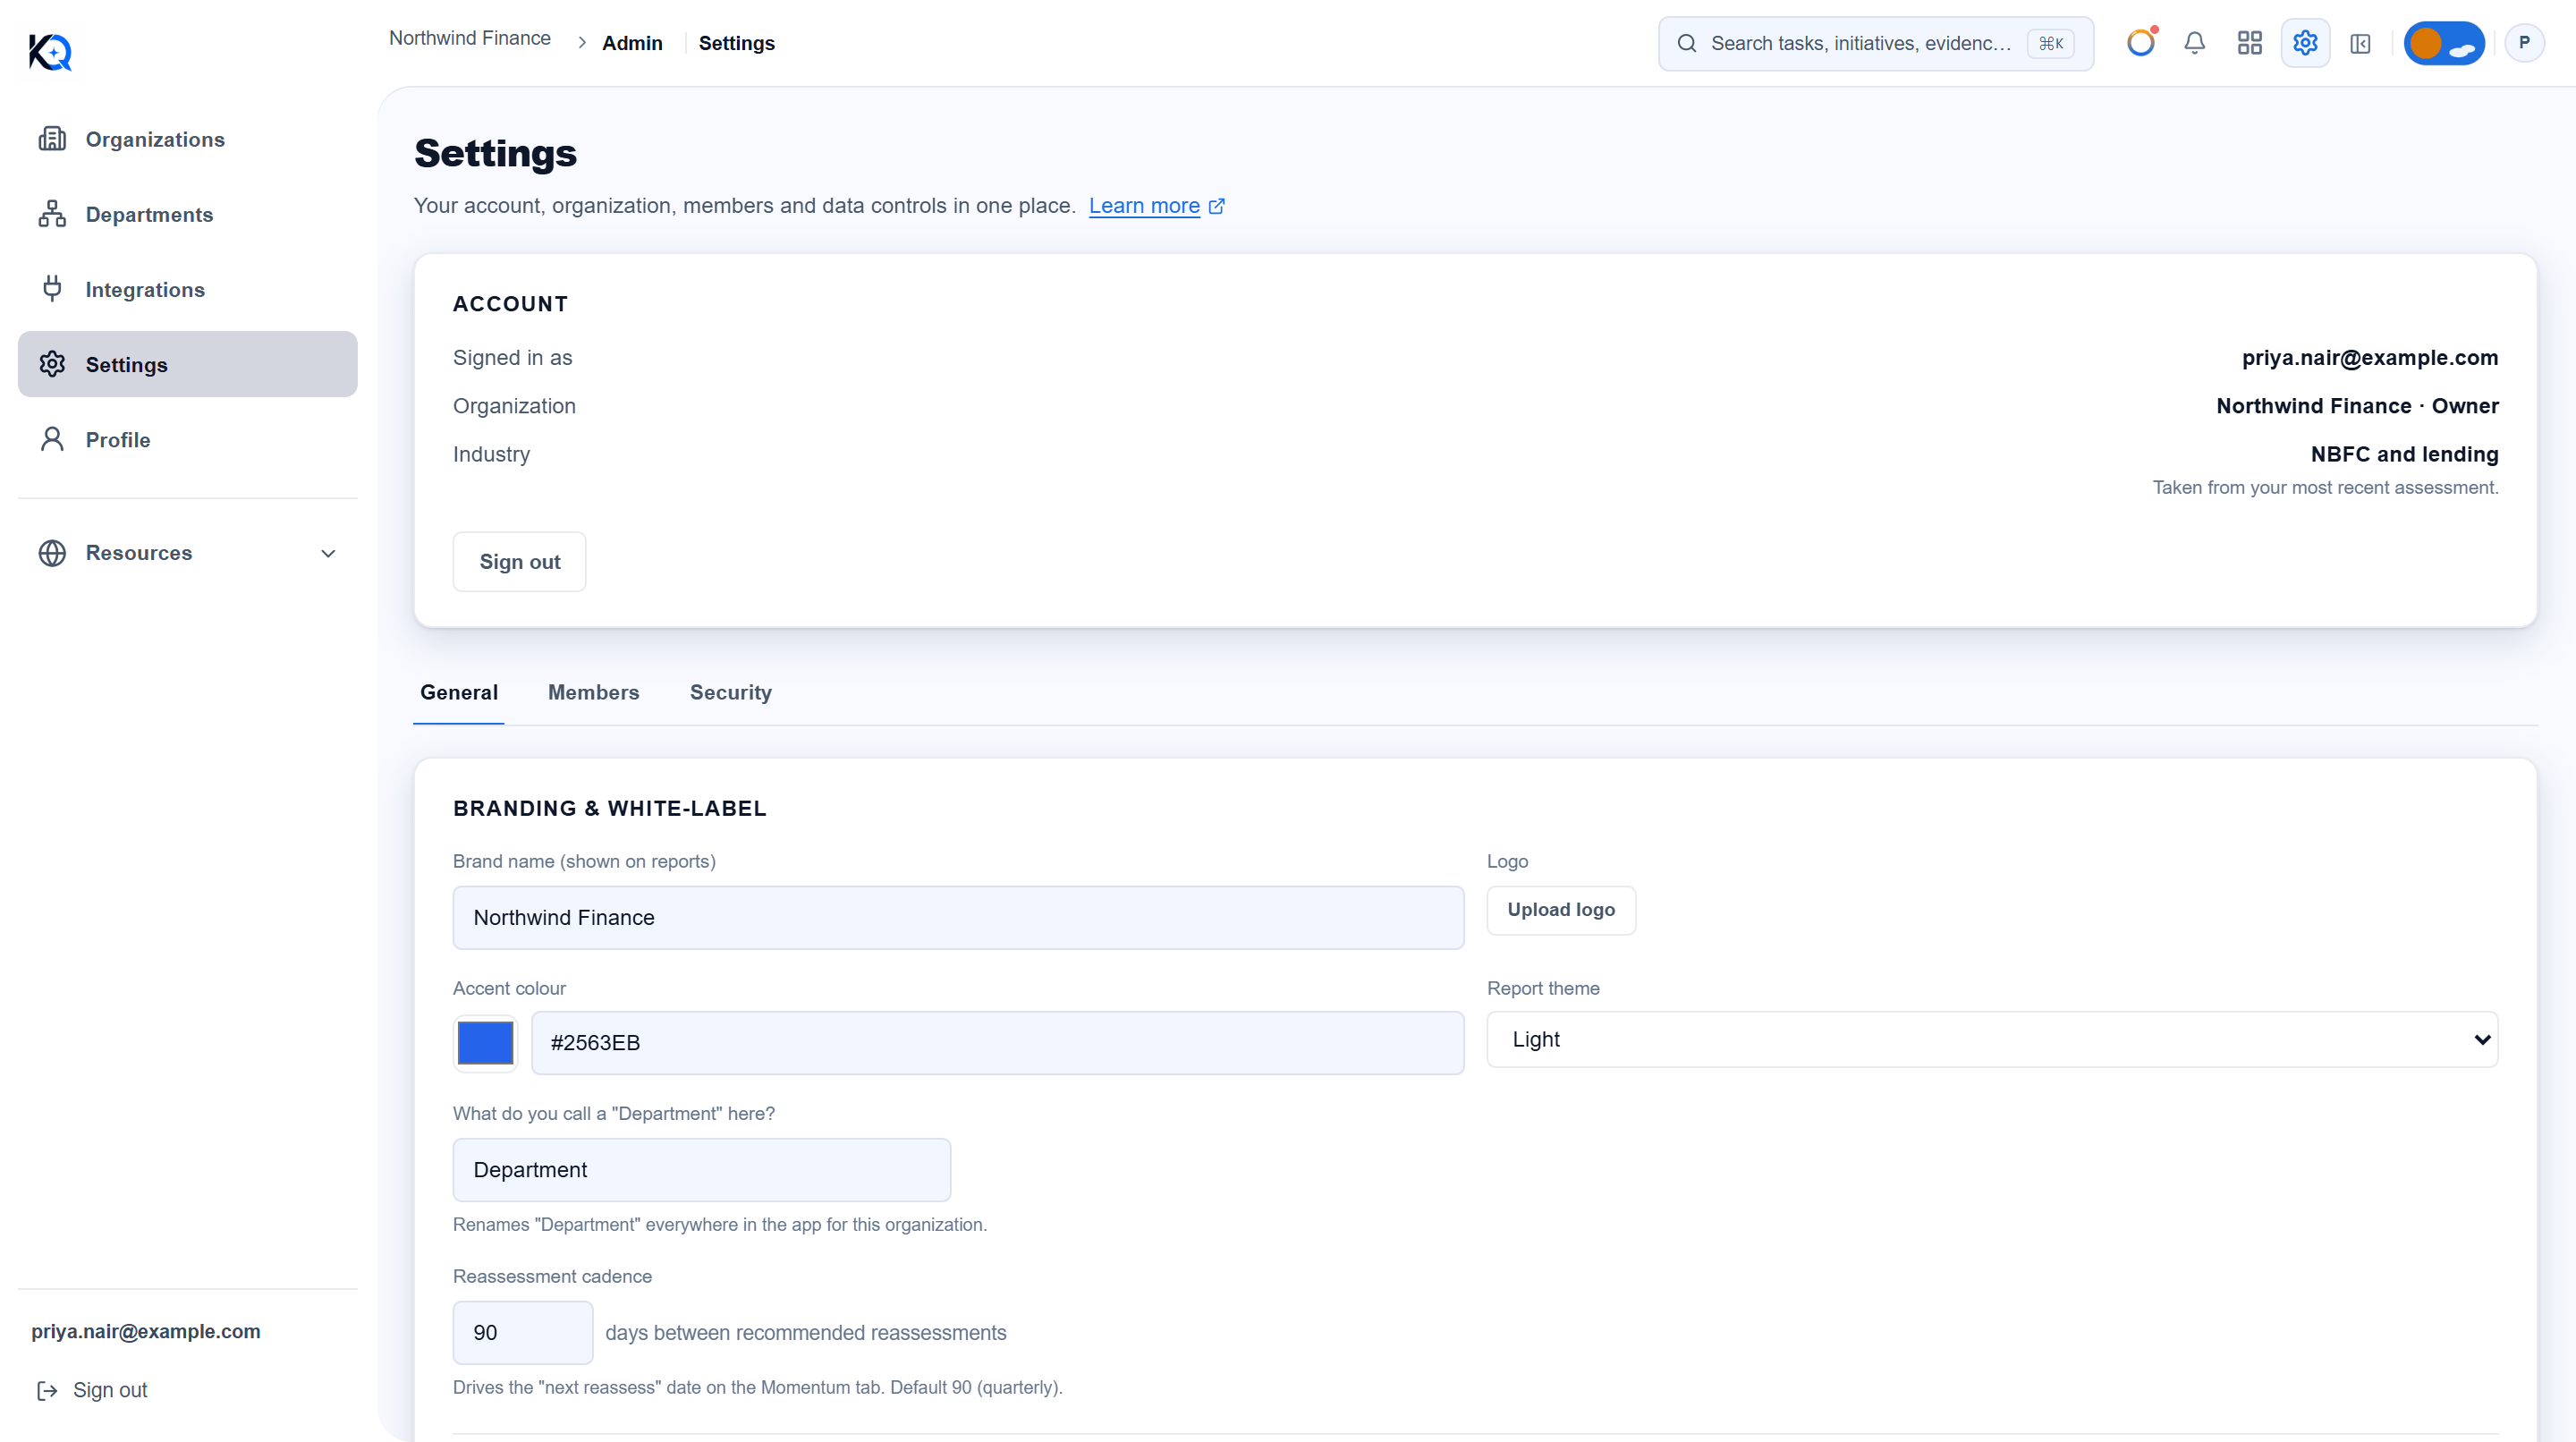Screen dimensions: 2576x1442
Task: Click the sidebar bottom Sign out icon
Action: click(47, 1390)
